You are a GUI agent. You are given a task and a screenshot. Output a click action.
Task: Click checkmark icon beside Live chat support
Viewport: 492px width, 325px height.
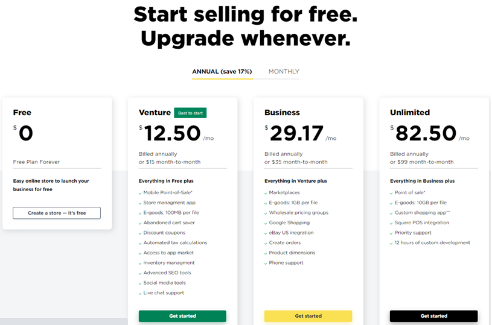140,293
